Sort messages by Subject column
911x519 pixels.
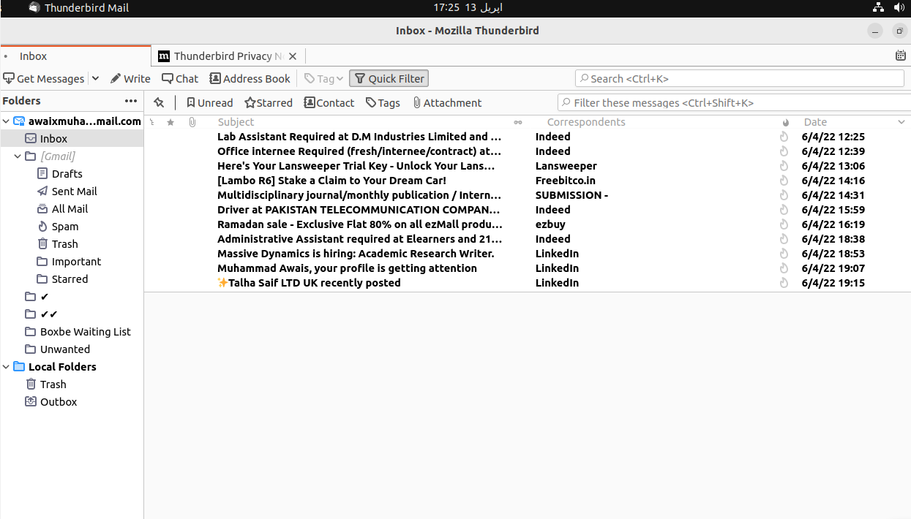click(x=236, y=122)
